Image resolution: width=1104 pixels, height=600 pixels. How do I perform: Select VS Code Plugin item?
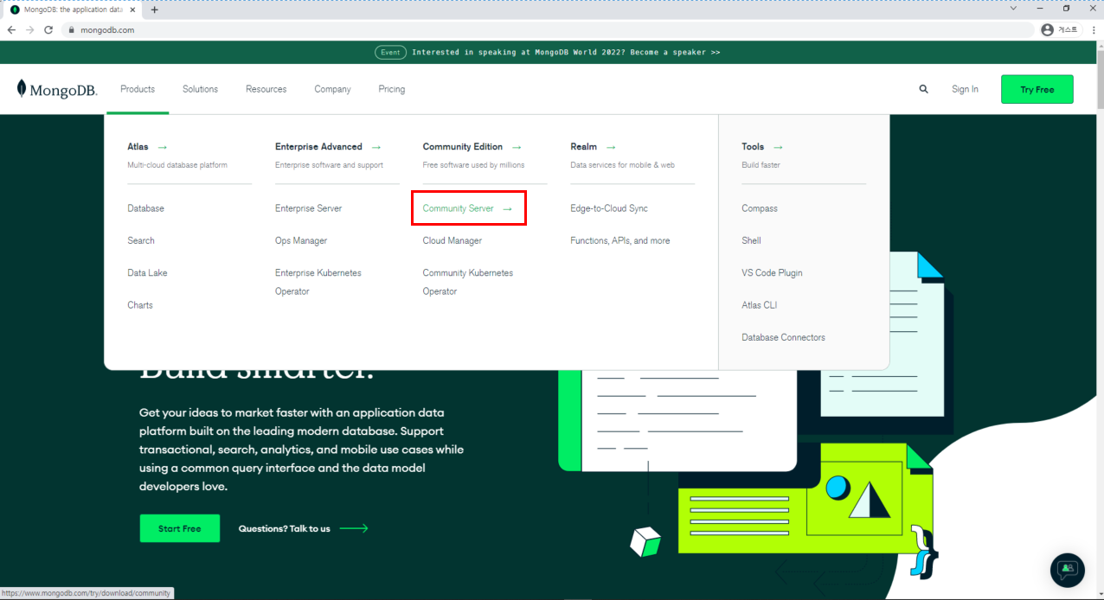pos(772,272)
